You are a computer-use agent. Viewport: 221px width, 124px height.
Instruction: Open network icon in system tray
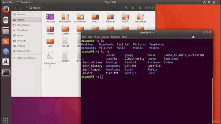coord(204,2)
